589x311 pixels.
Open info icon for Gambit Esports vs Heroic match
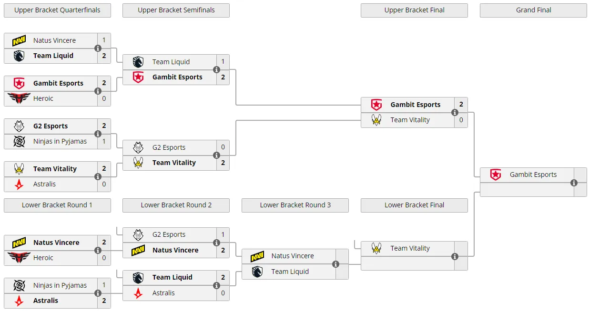click(98, 91)
